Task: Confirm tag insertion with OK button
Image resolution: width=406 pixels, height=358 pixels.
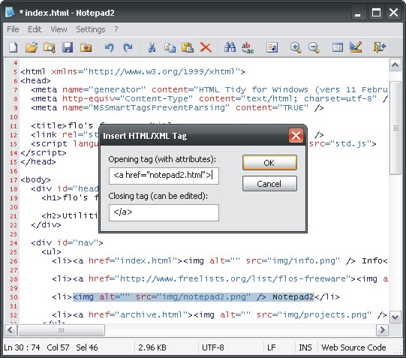Action: [x=269, y=163]
